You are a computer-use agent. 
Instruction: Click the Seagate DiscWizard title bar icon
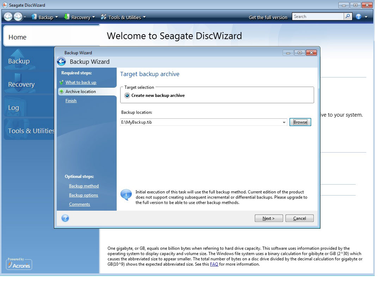5,5
